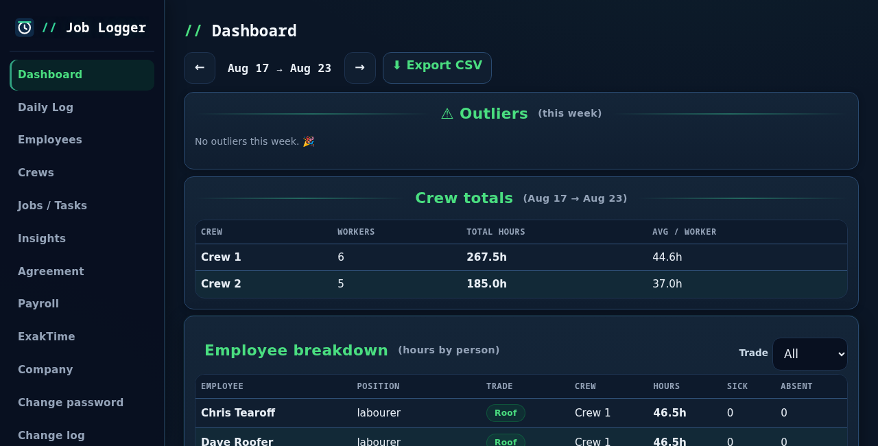Click the ABSENT column header

point(796,386)
